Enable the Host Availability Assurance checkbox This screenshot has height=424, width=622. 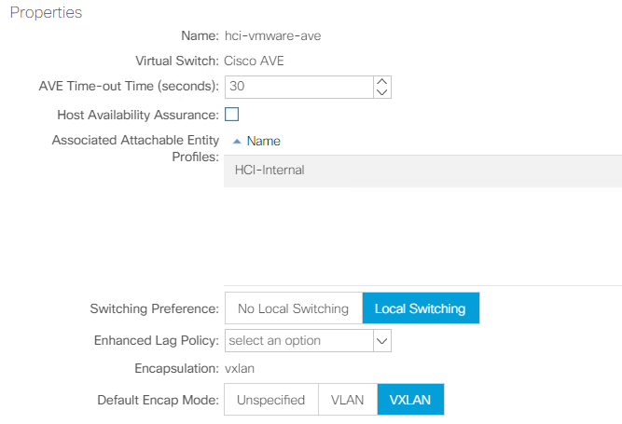coord(232,115)
